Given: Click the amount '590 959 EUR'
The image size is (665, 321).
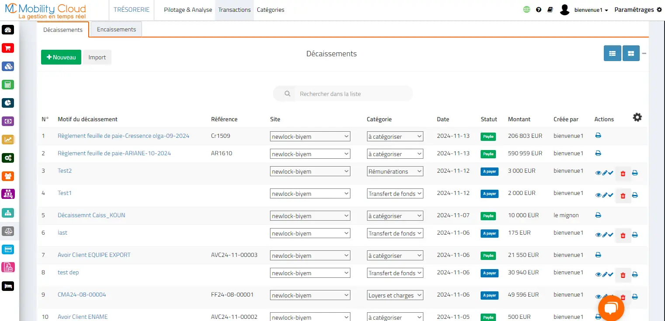Looking at the screenshot, I should pyautogui.click(x=525, y=153).
